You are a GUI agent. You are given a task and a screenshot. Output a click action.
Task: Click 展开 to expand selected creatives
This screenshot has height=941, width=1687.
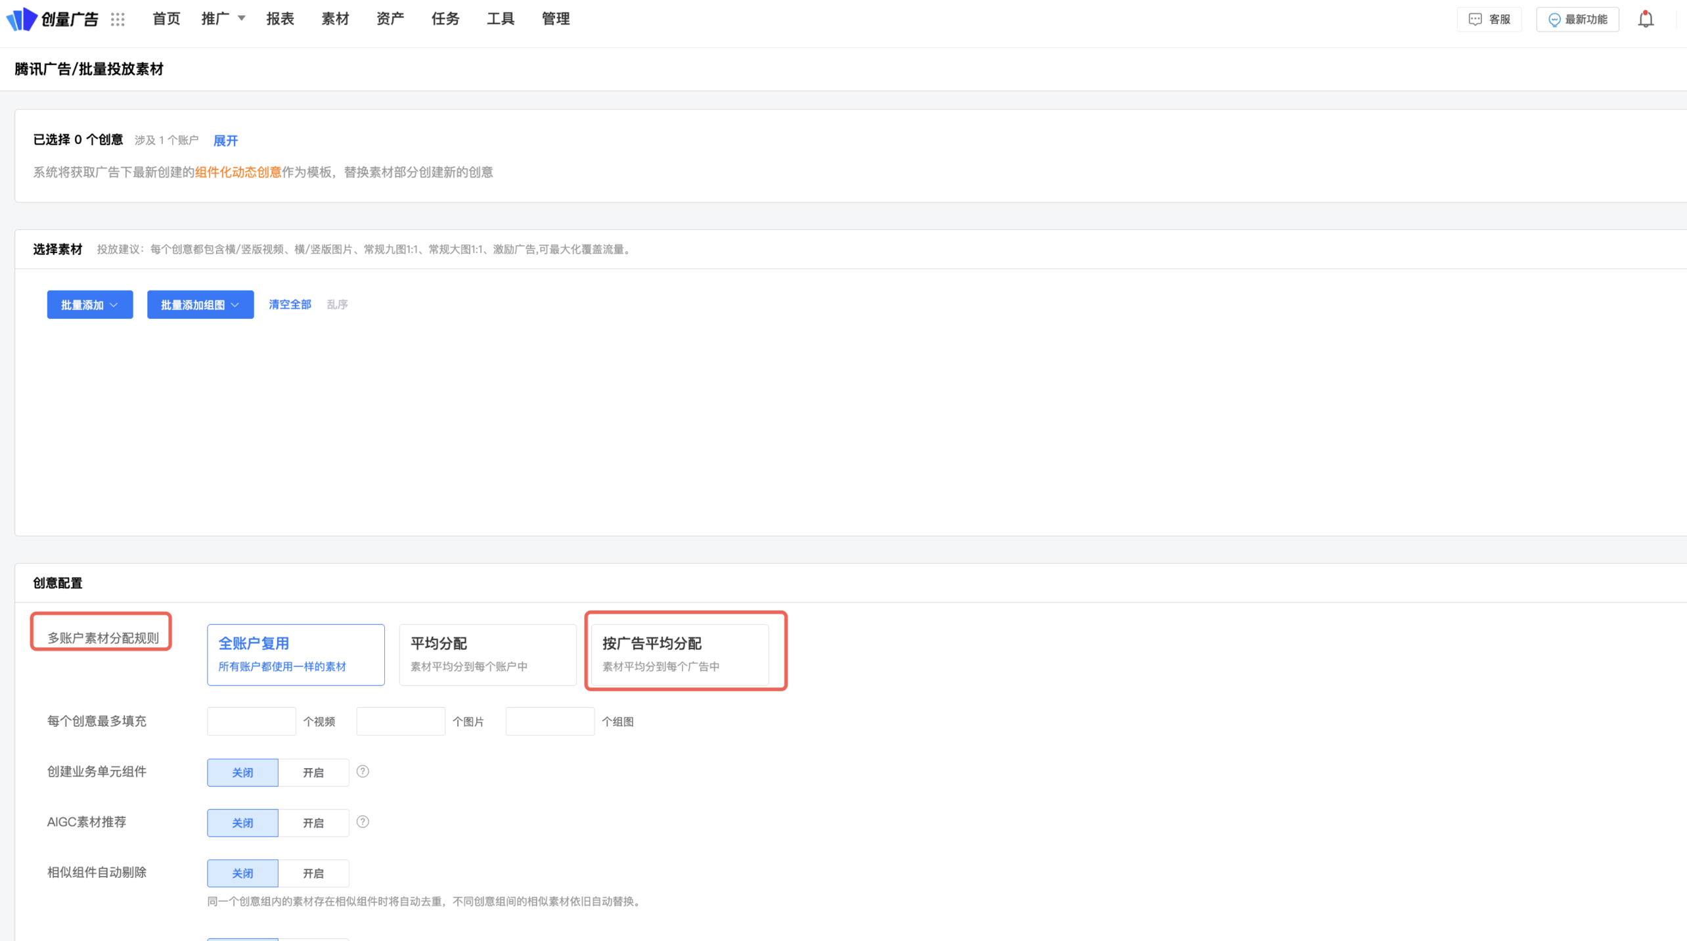[225, 141]
